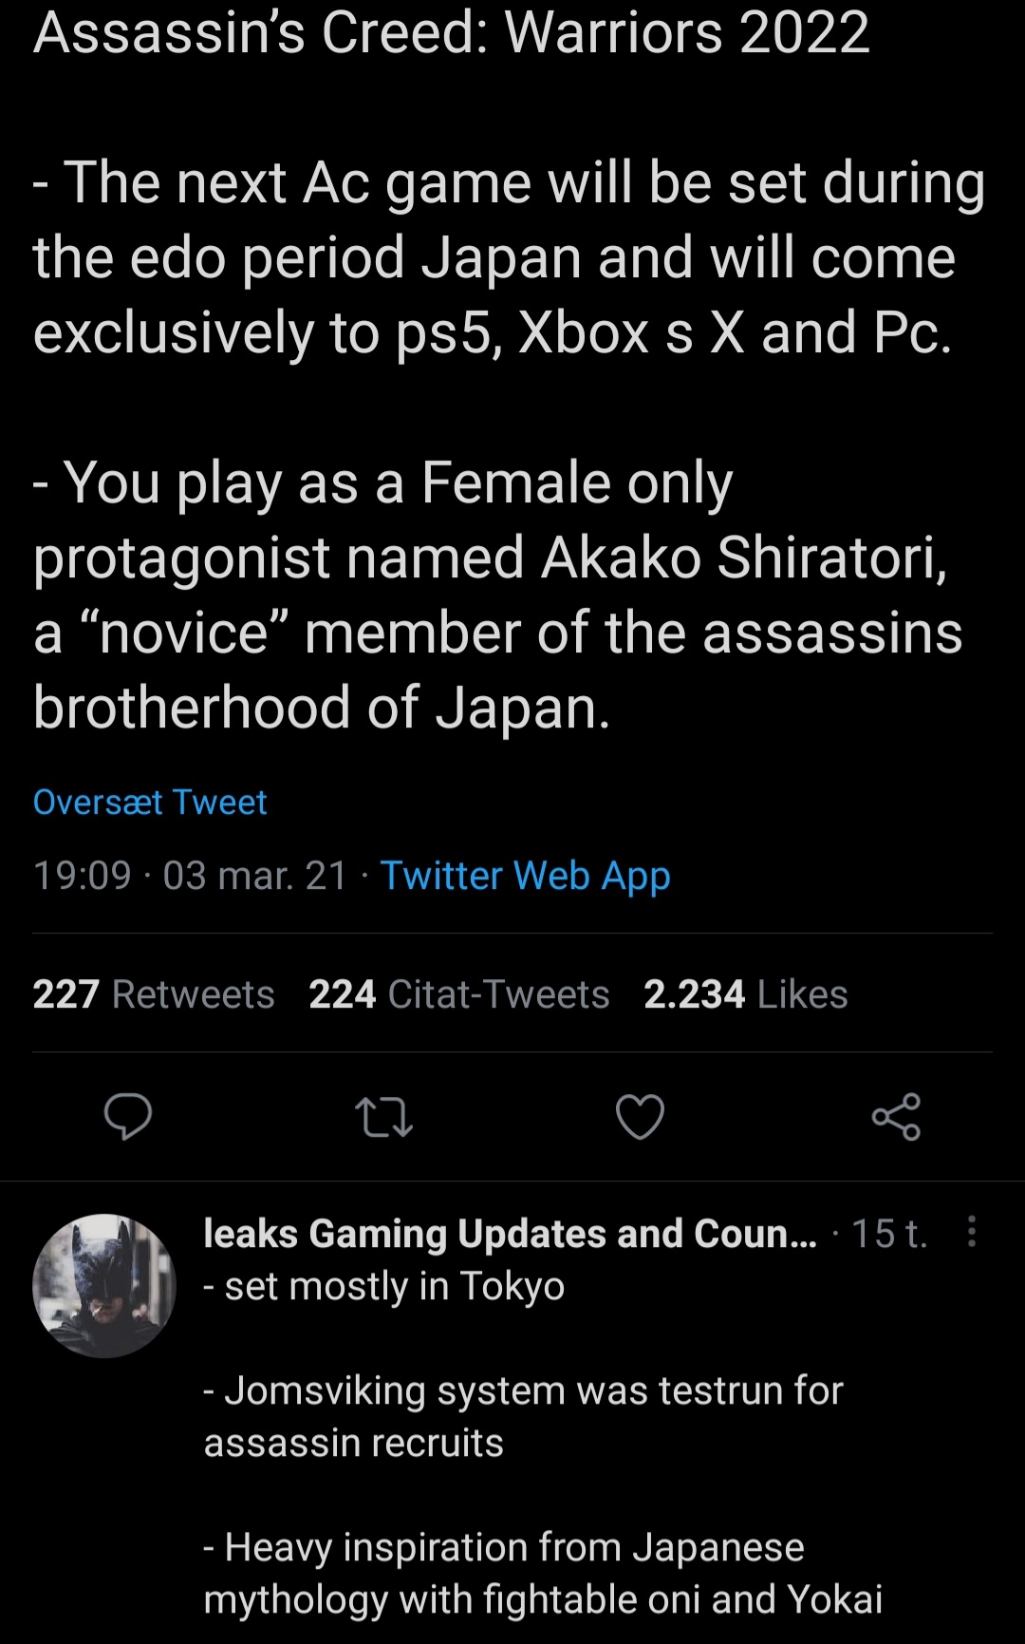
Task: Open retweet and quote options menu
Action: [x=383, y=1118]
